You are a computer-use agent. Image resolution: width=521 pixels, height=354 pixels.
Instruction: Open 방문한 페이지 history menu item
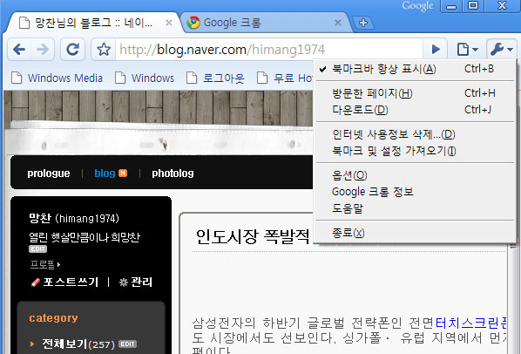[x=415, y=93]
